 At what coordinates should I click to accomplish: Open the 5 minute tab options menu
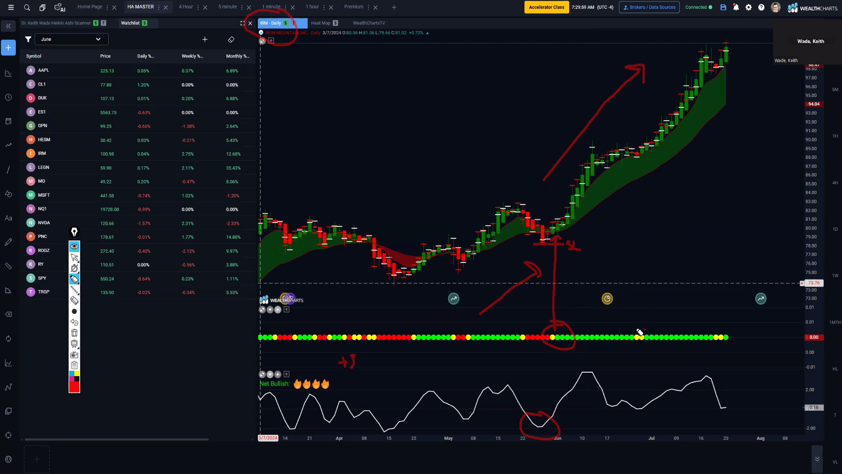point(242,7)
